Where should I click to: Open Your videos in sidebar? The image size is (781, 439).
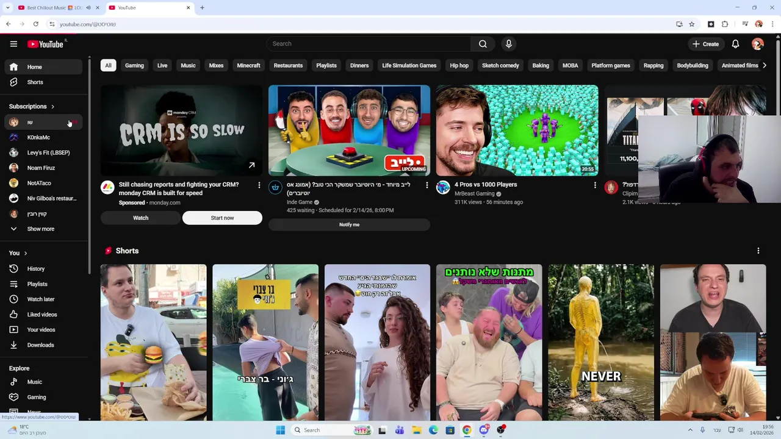coord(43,330)
